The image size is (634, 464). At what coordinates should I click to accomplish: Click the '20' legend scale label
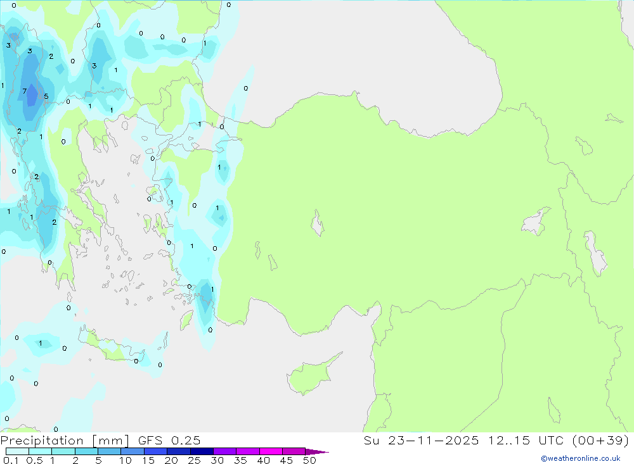point(171,460)
